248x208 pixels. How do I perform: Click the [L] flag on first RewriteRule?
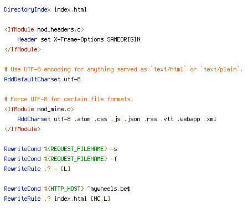65,169
